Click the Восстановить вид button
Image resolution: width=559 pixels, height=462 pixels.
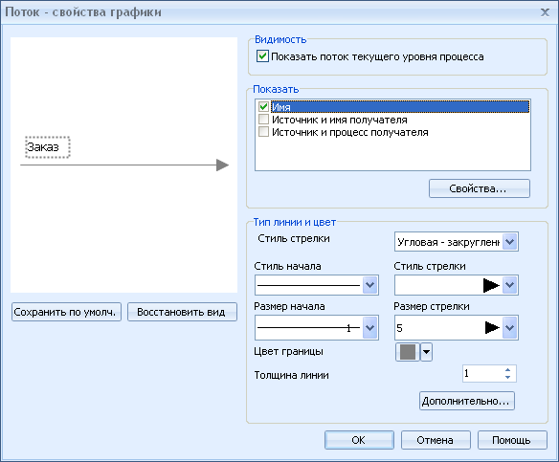pyautogui.click(x=182, y=312)
